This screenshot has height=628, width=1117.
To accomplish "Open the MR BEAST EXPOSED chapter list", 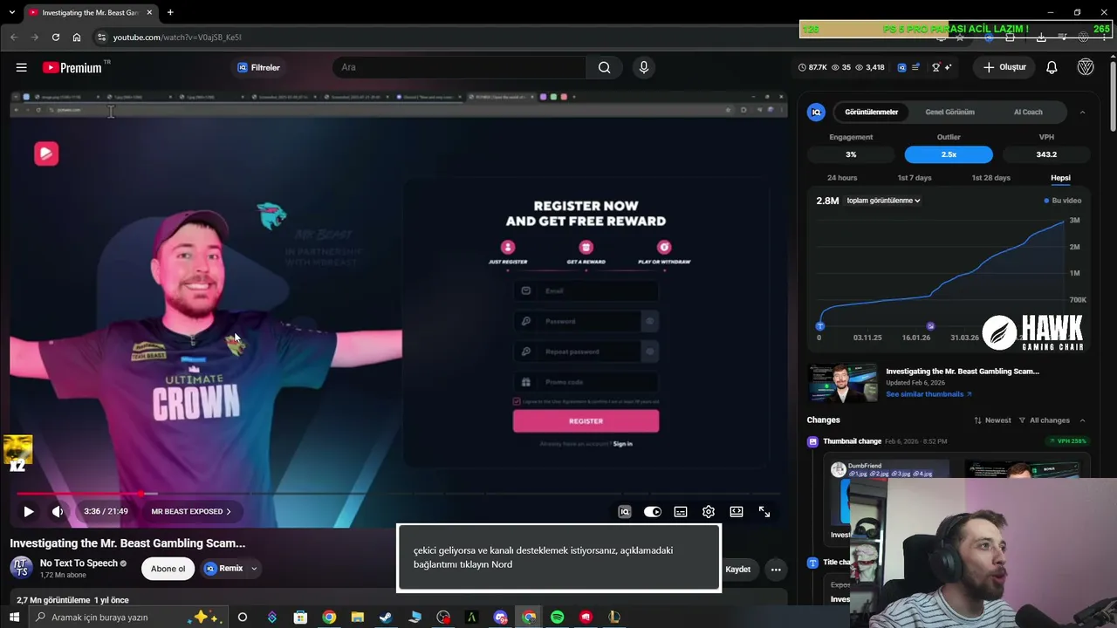I will tap(191, 512).
